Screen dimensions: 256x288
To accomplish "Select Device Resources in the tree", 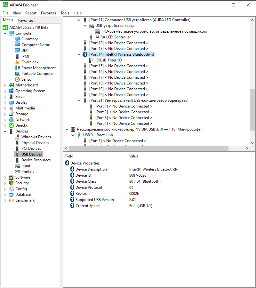I will [x=36, y=160].
